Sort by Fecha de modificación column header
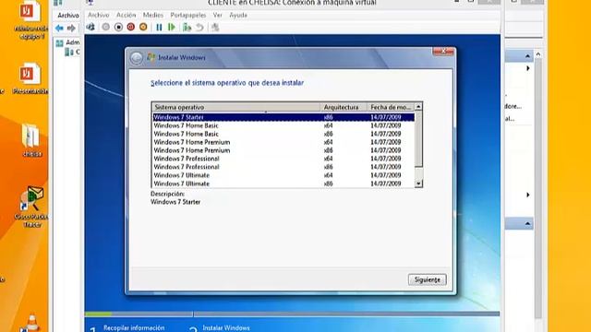 pos(391,107)
